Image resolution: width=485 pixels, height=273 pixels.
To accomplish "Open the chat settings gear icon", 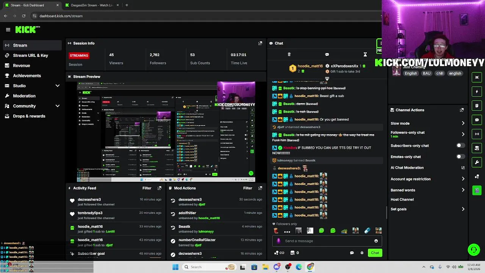I will click(x=362, y=253).
